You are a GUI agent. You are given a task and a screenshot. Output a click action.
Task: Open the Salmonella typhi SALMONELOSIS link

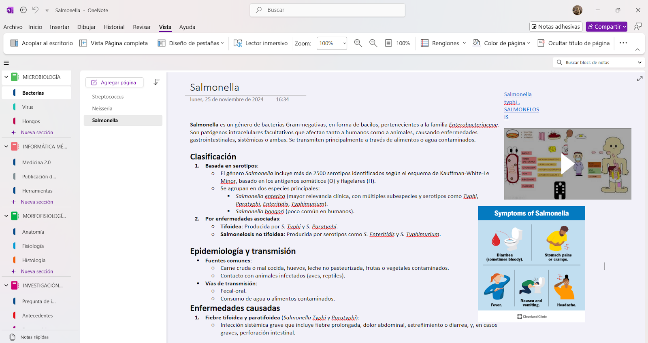[x=521, y=106]
